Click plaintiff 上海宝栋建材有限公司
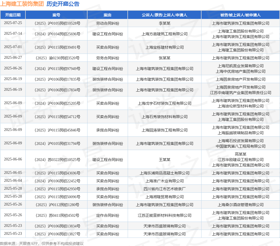 click(x=164, y=47)
